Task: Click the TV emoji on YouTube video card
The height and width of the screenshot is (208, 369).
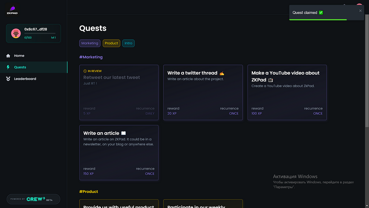Action: (270, 80)
